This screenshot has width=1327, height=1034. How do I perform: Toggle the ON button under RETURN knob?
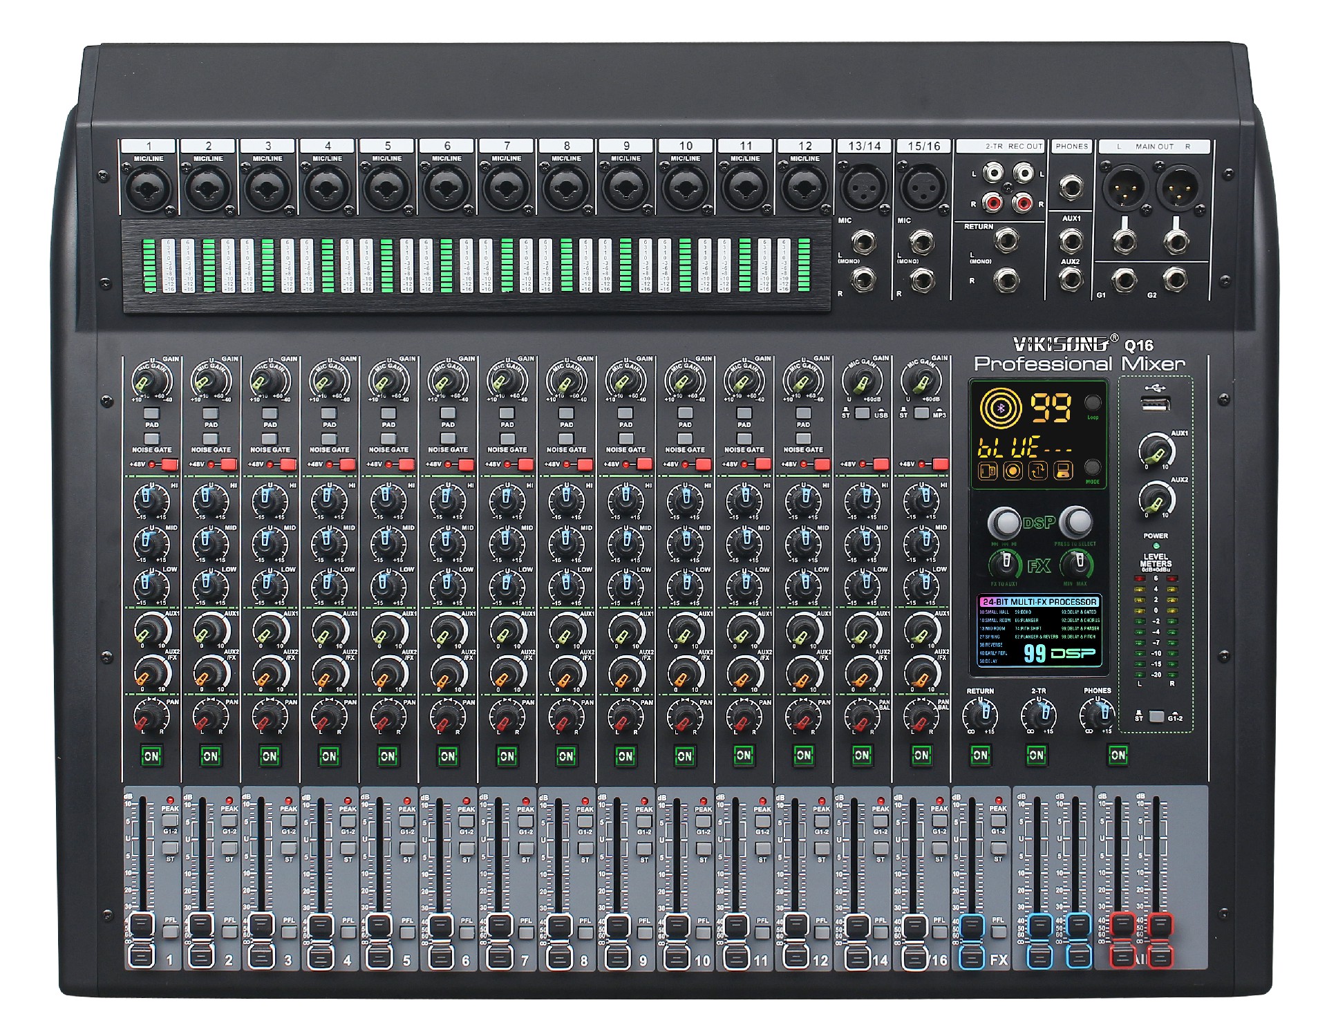[x=980, y=755]
